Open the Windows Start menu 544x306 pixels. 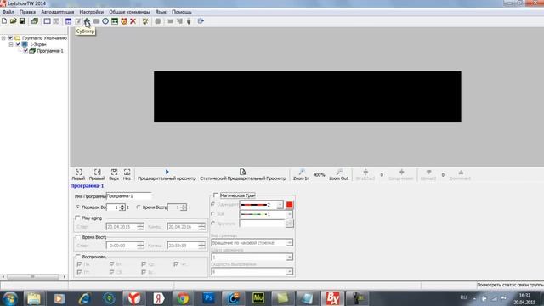click(9, 298)
